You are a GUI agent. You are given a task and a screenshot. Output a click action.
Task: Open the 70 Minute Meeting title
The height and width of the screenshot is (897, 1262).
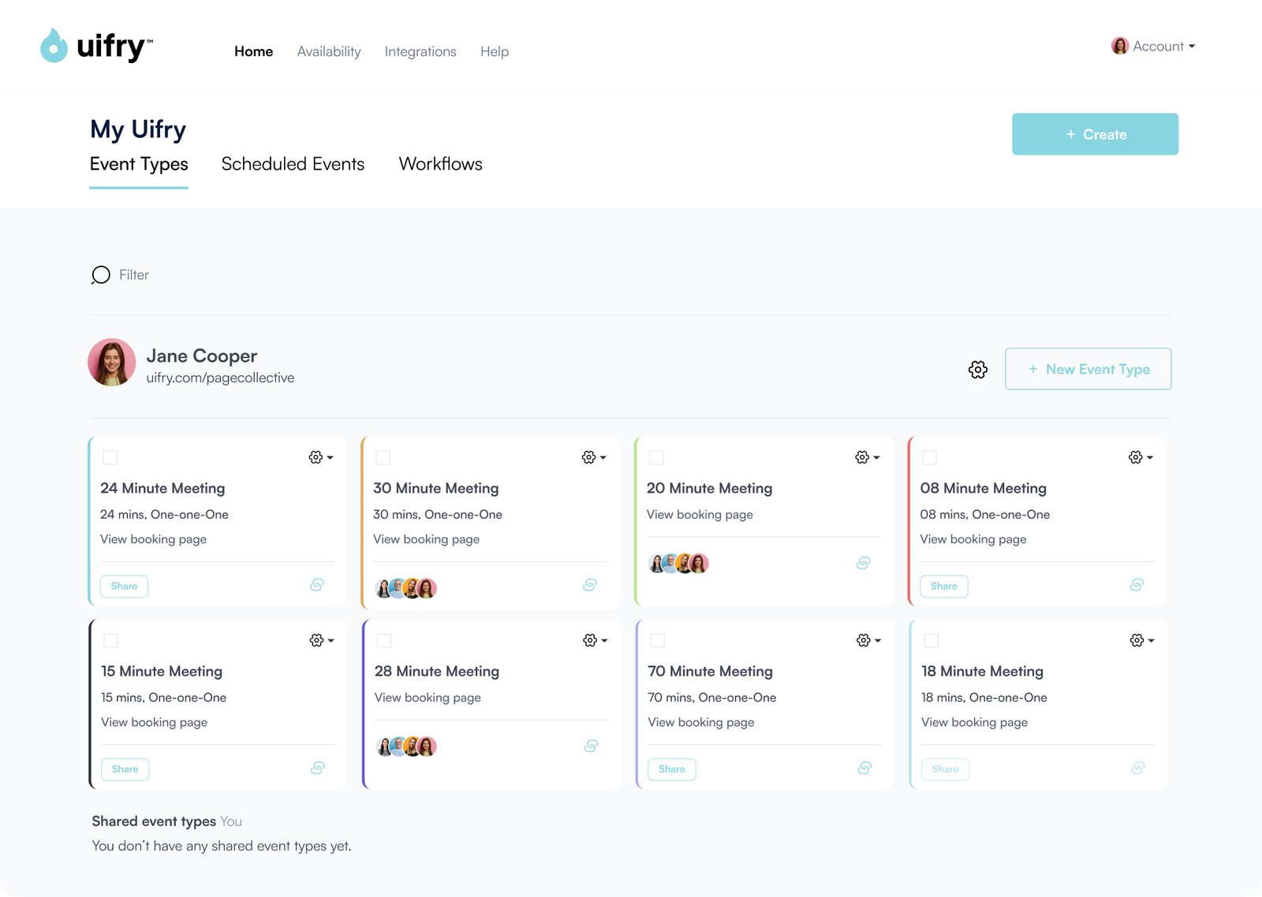(710, 671)
